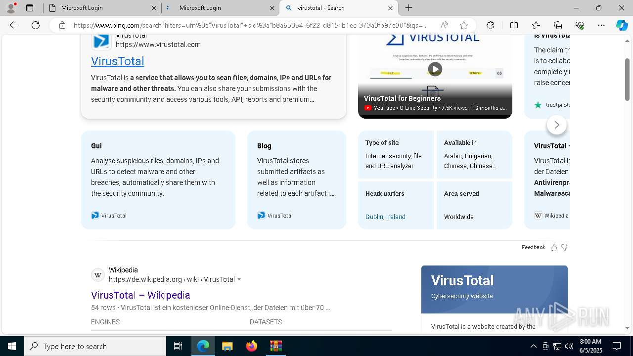Open Task View on the taskbar
Image resolution: width=633 pixels, height=356 pixels.
178,346
